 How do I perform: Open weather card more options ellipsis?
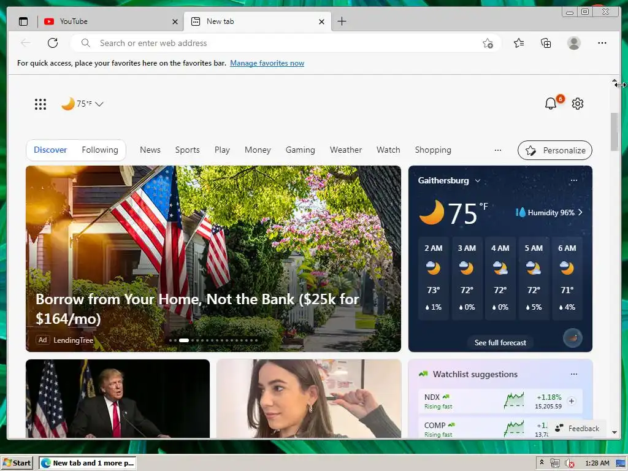pyautogui.click(x=574, y=180)
